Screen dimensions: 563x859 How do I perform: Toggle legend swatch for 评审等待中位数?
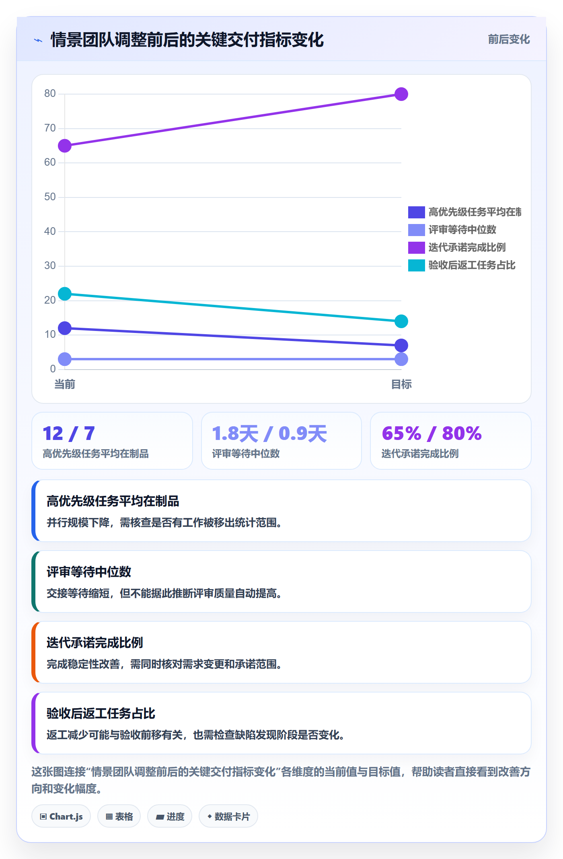tap(416, 230)
